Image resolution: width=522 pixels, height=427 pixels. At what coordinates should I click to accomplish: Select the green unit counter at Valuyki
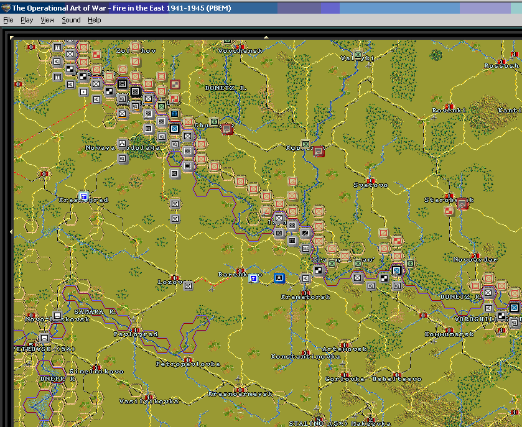pos(358,54)
